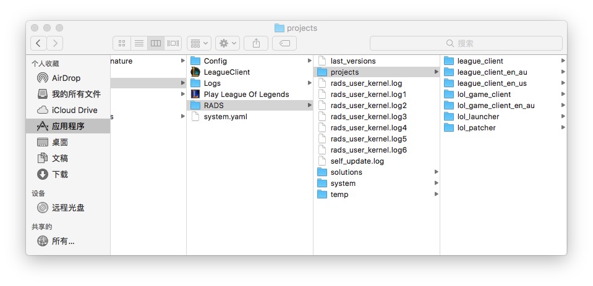This screenshot has width=593, height=286.
Task: Select the RADS folder
Action: (x=250, y=106)
